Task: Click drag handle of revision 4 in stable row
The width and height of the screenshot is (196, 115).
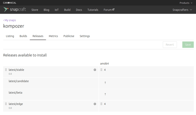Action: click(101, 70)
